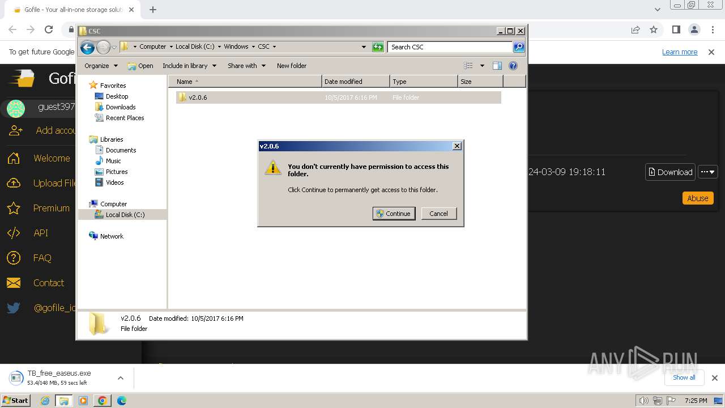This screenshot has height=408, width=725.
Task: Open Chrome three-dot menu
Action: tap(712, 29)
